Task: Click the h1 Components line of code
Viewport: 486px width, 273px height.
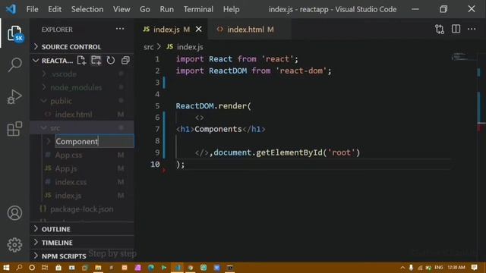Action: (220, 129)
